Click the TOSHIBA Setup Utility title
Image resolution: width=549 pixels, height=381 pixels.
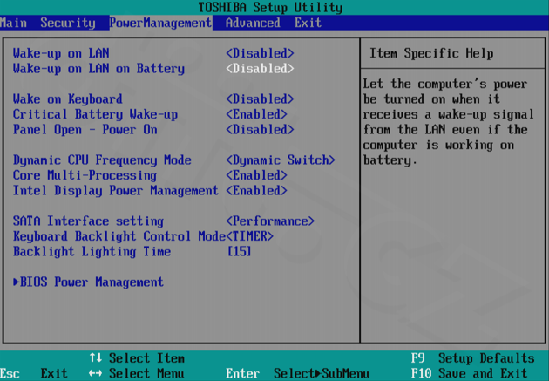tap(270, 7)
